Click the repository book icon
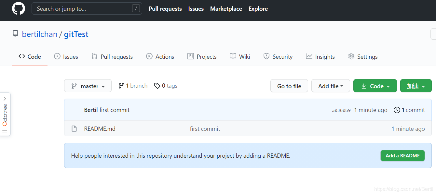This screenshot has height=195, width=436. (15, 34)
